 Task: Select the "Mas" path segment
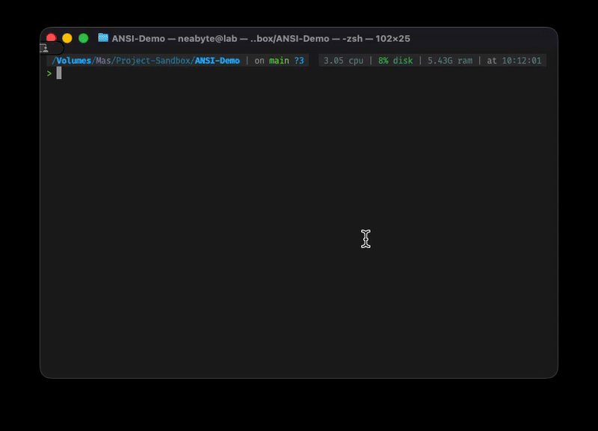[103, 61]
